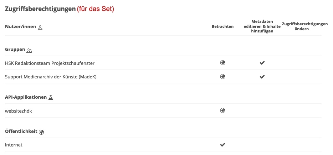This screenshot has height=155, width=333.
Task: Click the globe icon beside Öffentlichkeit
Action: tap(41, 132)
